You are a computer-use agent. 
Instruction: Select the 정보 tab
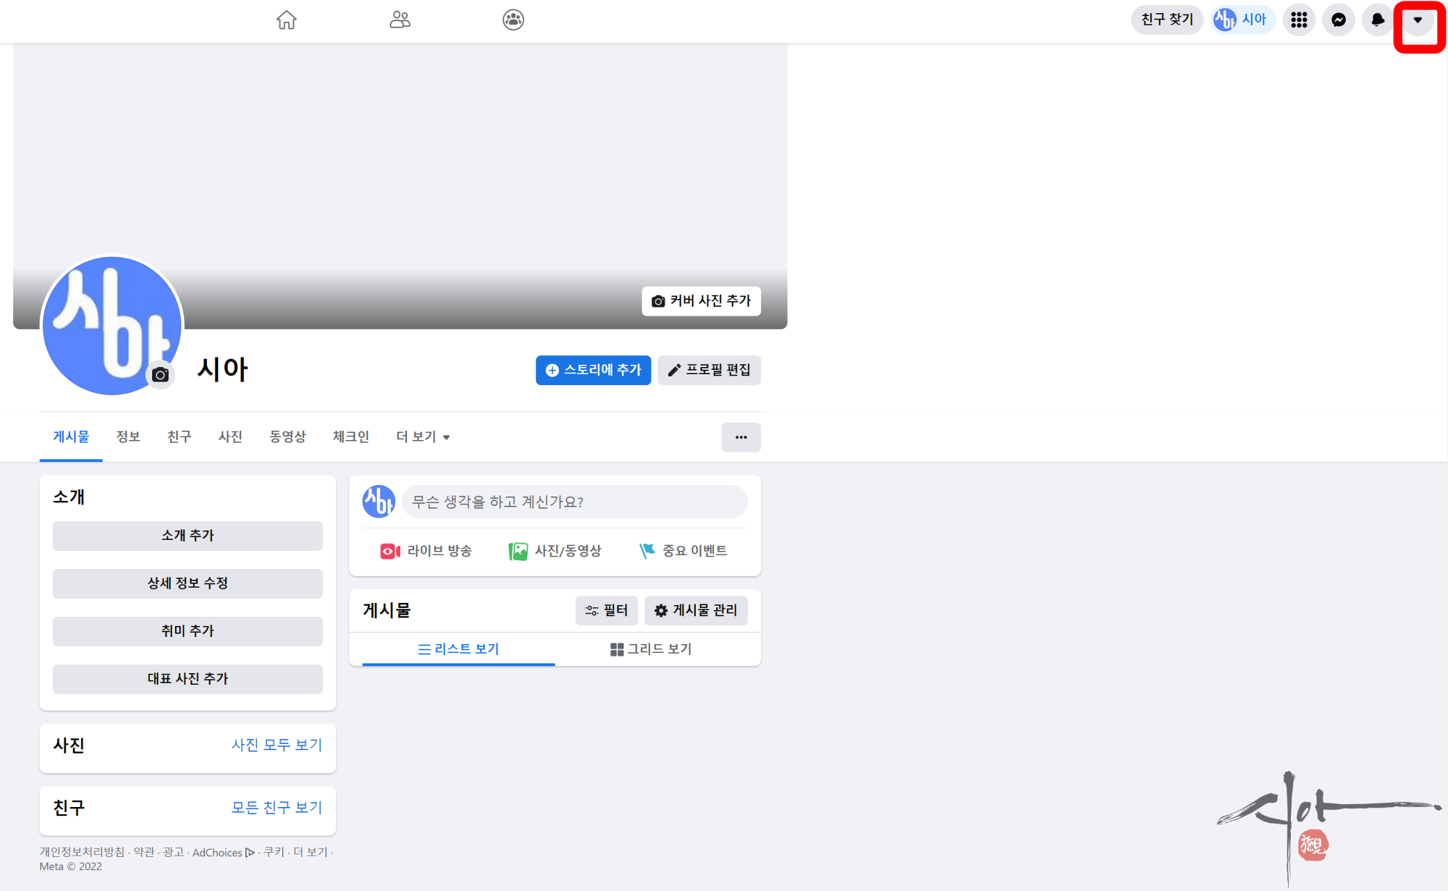[x=127, y=437]
